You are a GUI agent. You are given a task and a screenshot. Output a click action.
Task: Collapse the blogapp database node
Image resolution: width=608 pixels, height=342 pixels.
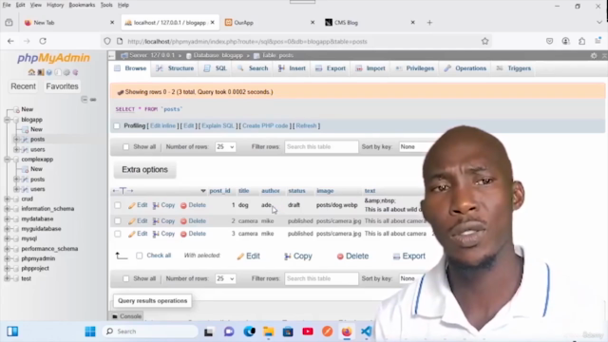pyautogui.click(x=7, y=120)
